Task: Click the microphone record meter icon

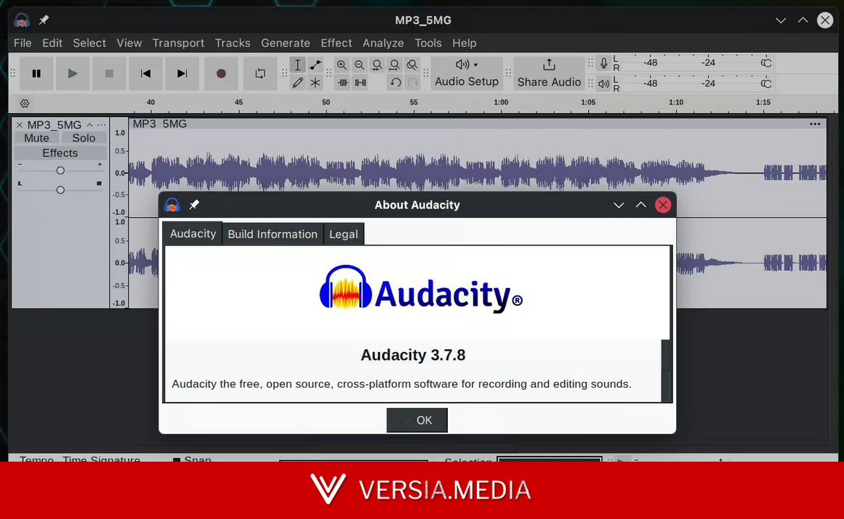Action: click(x=604, y=63)
